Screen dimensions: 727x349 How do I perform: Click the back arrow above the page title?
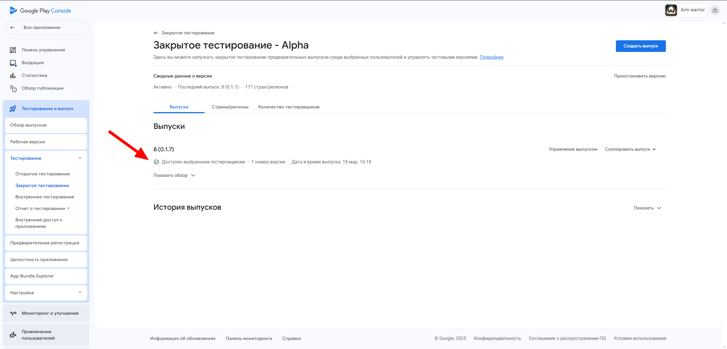point(156,33)
